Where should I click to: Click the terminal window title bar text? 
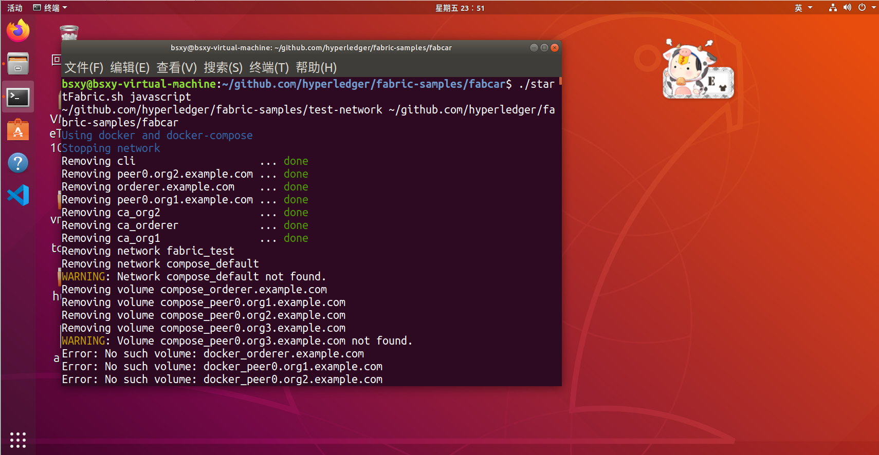coord(312,48)
